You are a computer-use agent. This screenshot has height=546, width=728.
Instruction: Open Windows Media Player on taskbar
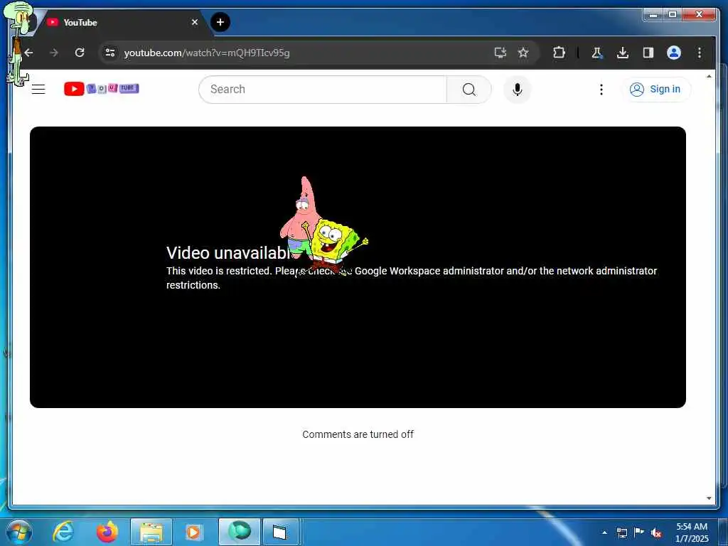click(193, 532)
